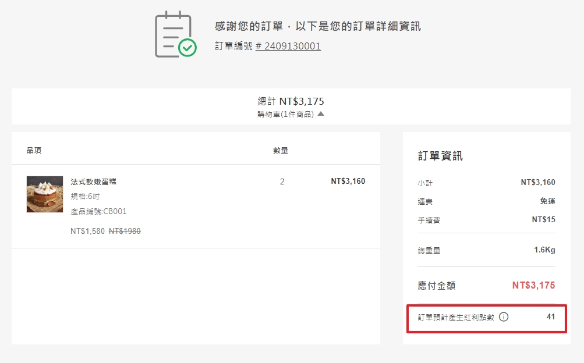Open the tooltip info circle beside reward points

coord(504,317)
